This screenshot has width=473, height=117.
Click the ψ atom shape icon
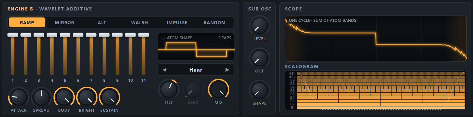pos(163,38)
